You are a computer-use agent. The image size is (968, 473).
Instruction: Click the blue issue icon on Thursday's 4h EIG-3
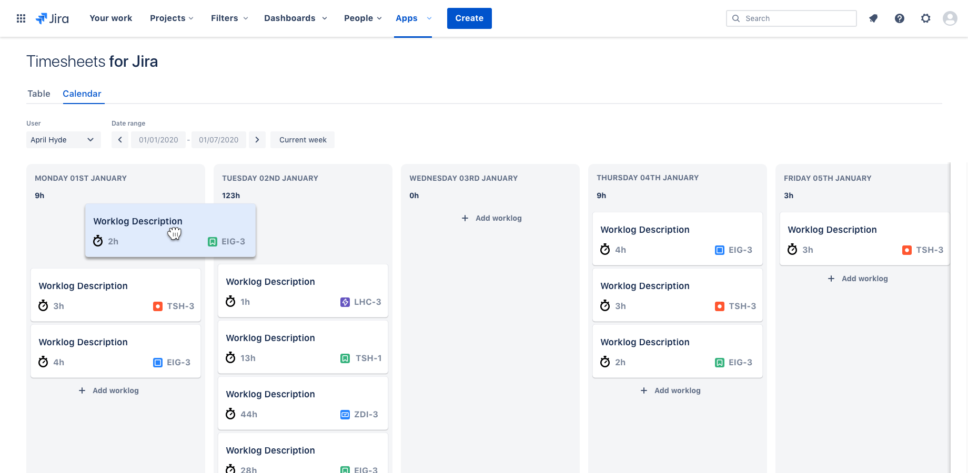pyautogui.click(x=720, y=250)
